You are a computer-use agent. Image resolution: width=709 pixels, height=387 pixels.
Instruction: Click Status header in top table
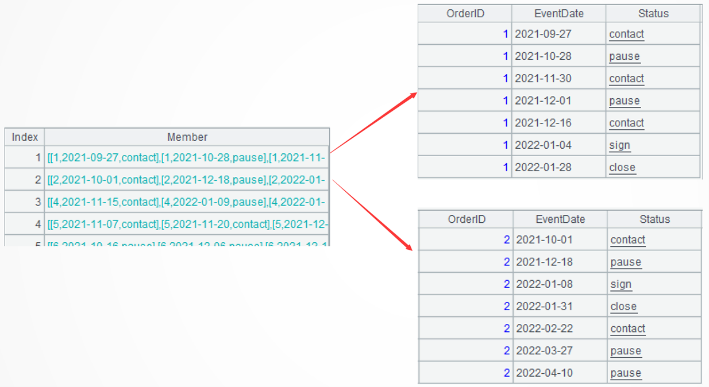pyautogui.click(x=653, y=13)
